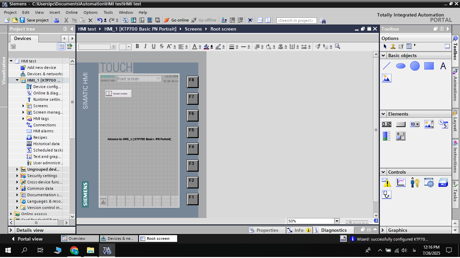The width and height of the screenshot is (460, 258).
Task: Expand the Screens tree node
Action: [23, 106]
